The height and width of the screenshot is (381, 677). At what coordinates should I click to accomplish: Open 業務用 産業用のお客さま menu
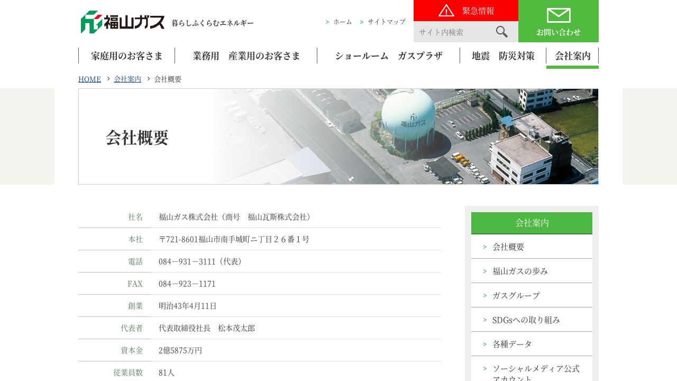[x=246, y=56]
